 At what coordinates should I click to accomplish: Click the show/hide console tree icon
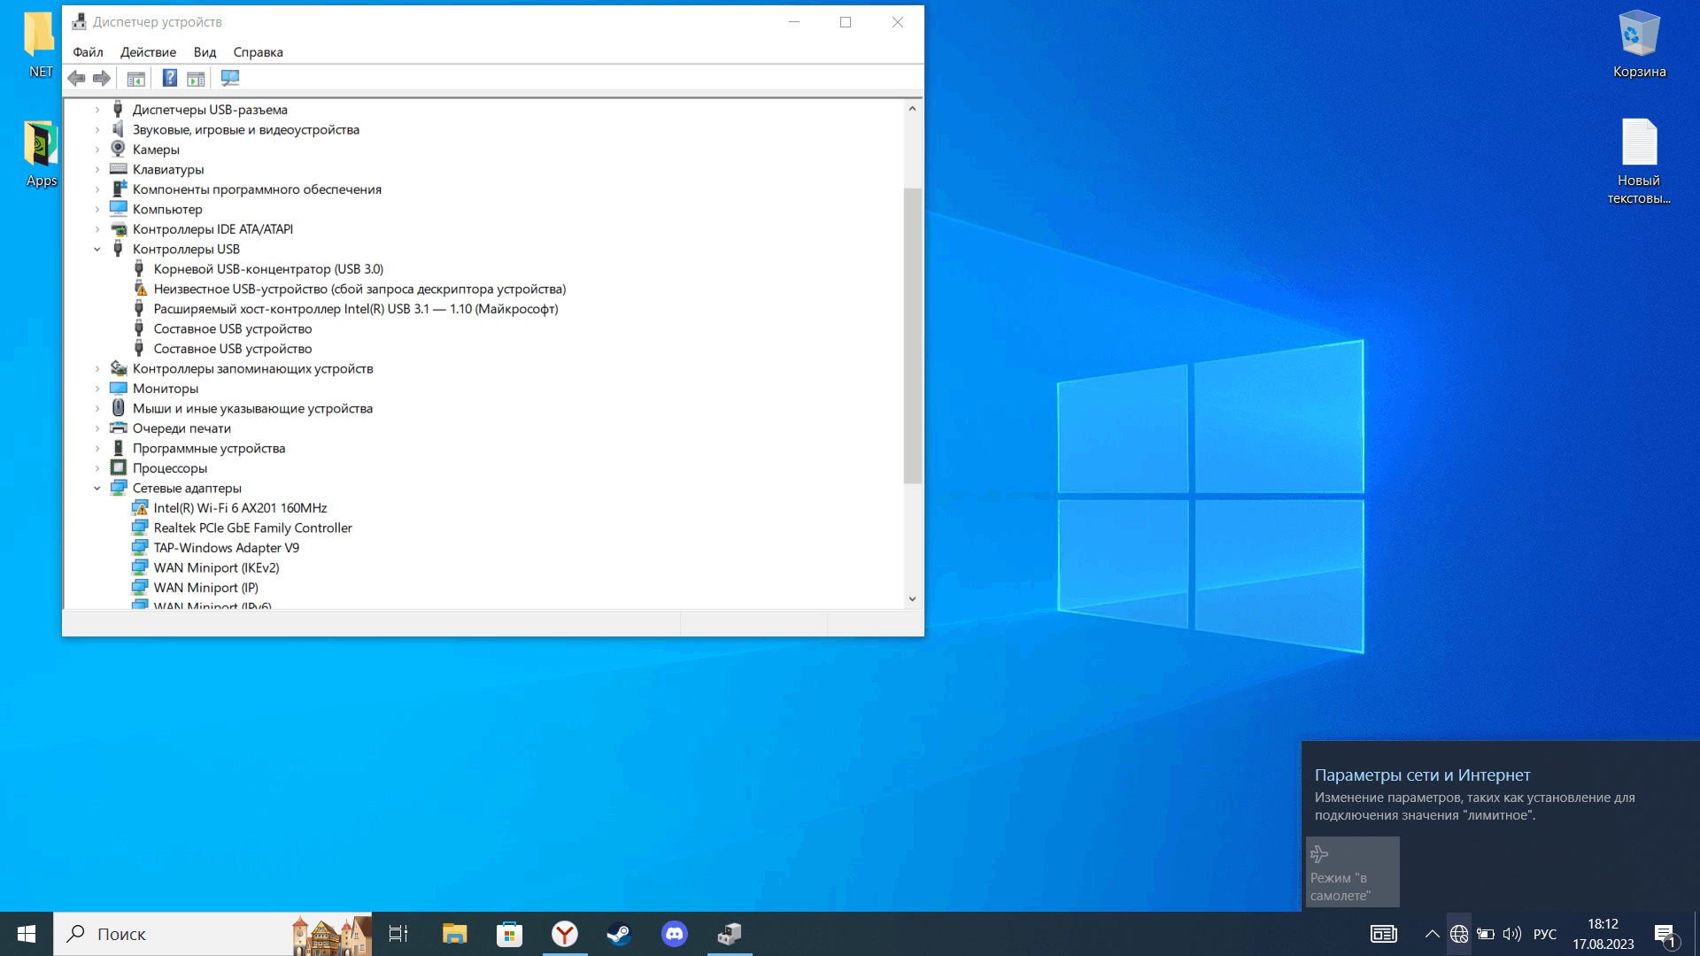tap(135, 78)
